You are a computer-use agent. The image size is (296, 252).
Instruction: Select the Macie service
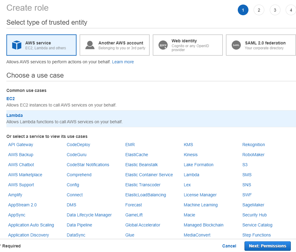click(x=190, y=215)
